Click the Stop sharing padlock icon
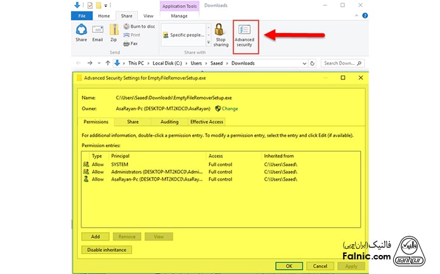This screenshot has height=274, width=440. tap(220, 30)
